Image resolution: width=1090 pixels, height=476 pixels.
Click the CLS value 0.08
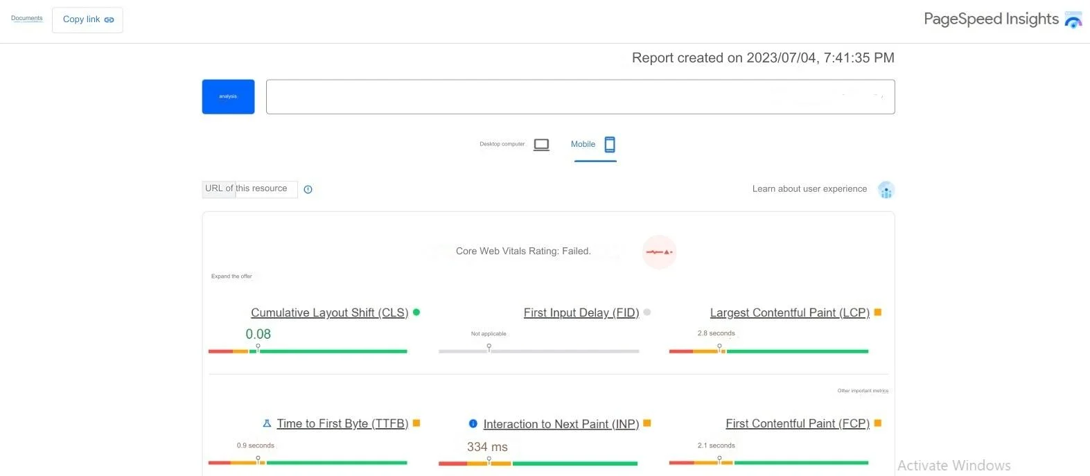(x=258, y=334)
